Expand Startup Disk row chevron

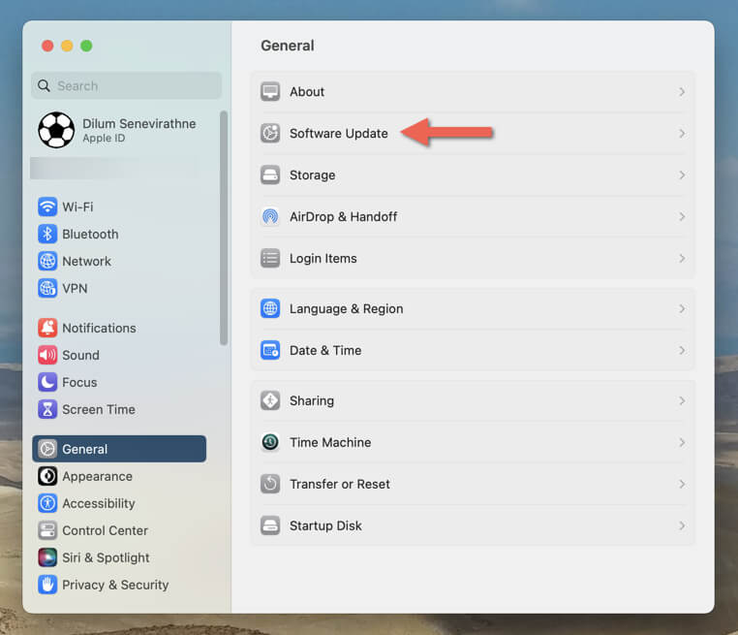point(682,525)
